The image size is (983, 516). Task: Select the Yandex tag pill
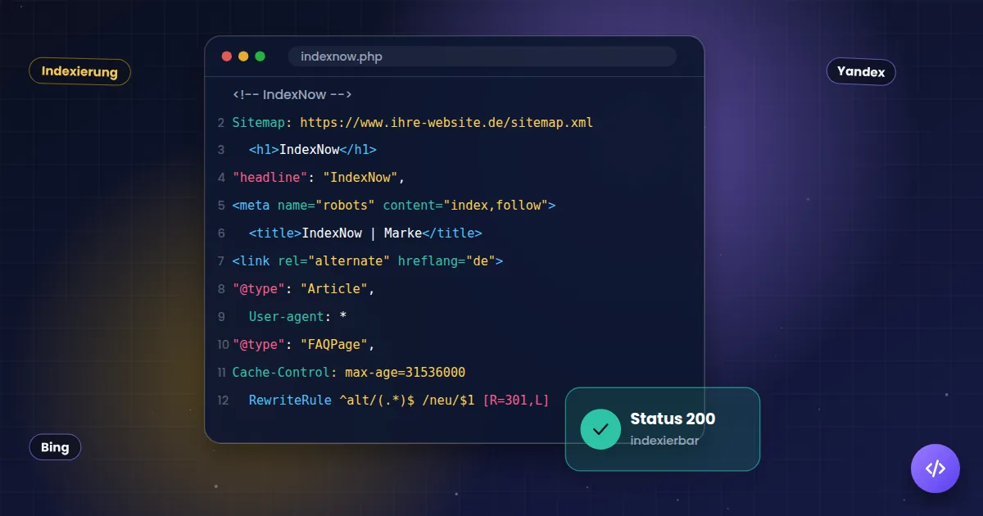click(x=861, y=71)
